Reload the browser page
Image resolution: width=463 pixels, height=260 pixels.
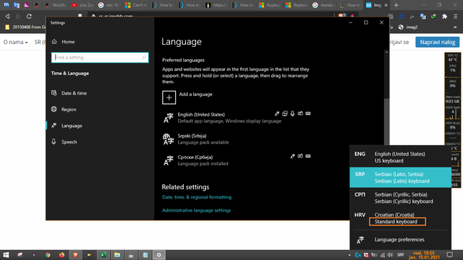[x=29, y=17]
